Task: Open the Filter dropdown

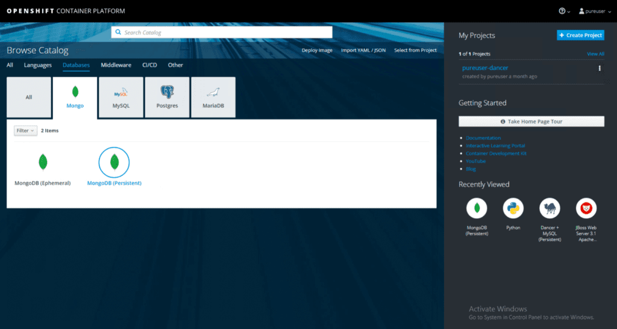Action: pos(25,131)
